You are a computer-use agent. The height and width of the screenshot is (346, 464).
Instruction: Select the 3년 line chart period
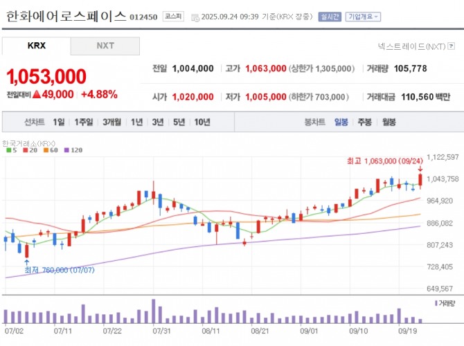click(x=158, y=122)
